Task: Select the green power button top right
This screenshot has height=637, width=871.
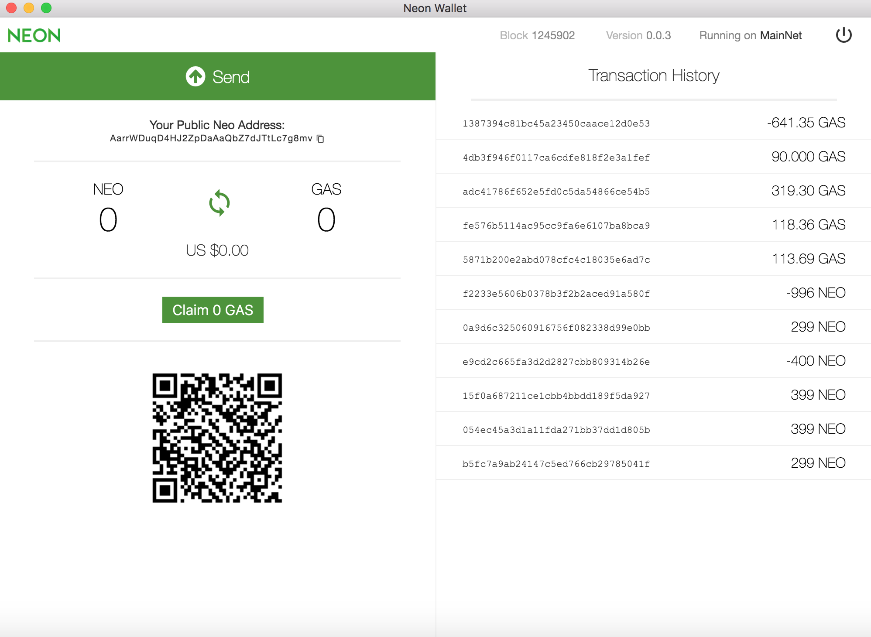Action: point(844,35)
